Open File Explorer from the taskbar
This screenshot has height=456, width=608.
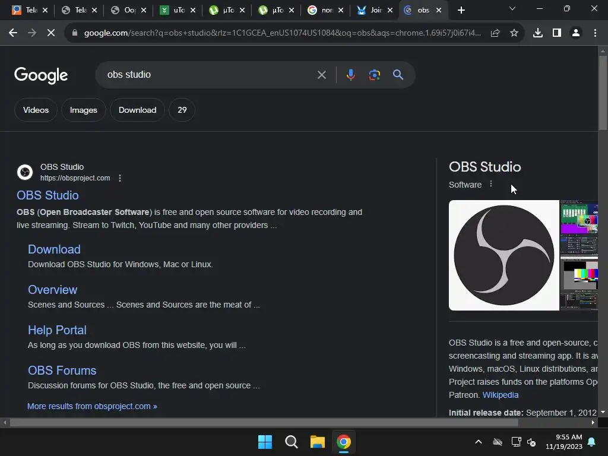pyautogui.click(x=317, y=442)
